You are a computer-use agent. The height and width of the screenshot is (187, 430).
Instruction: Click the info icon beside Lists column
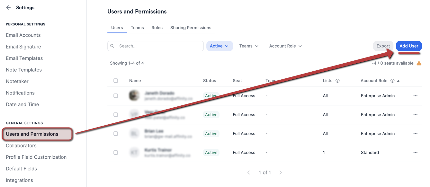(x=337, y=81)
